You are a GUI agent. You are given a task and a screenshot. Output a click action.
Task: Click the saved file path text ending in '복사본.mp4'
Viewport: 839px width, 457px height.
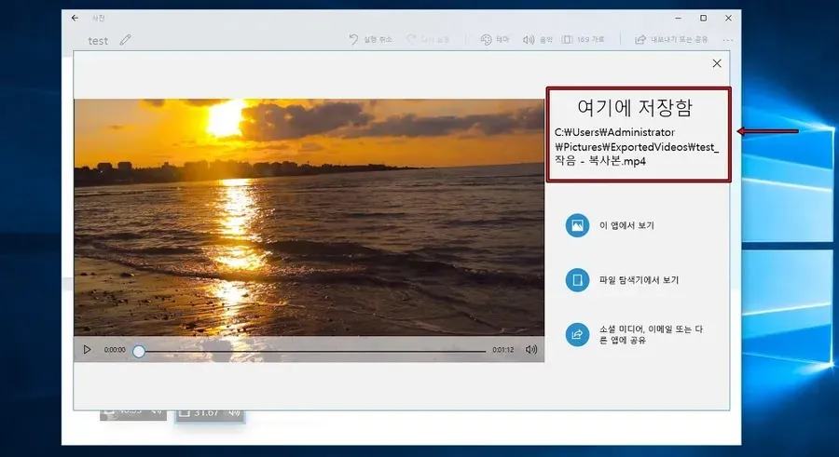(636, 146)
